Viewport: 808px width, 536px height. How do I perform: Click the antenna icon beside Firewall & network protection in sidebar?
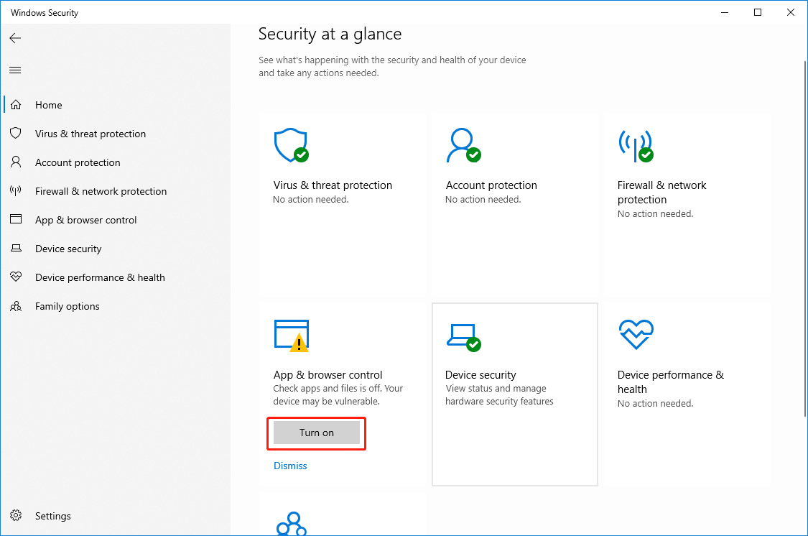(16, 191)
